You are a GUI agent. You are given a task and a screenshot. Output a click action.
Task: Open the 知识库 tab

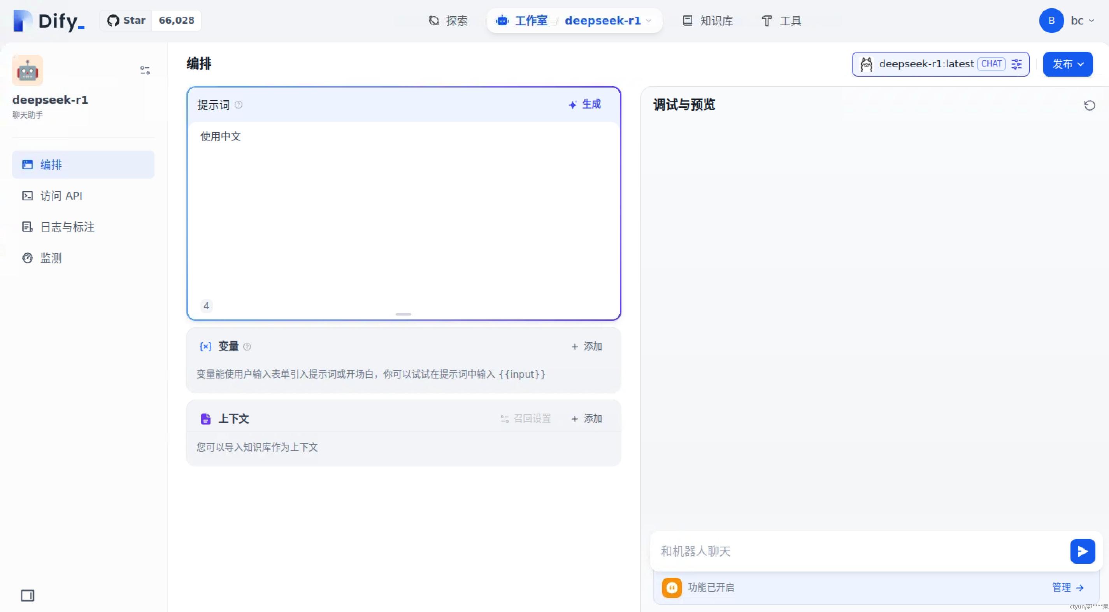[708, 21]
